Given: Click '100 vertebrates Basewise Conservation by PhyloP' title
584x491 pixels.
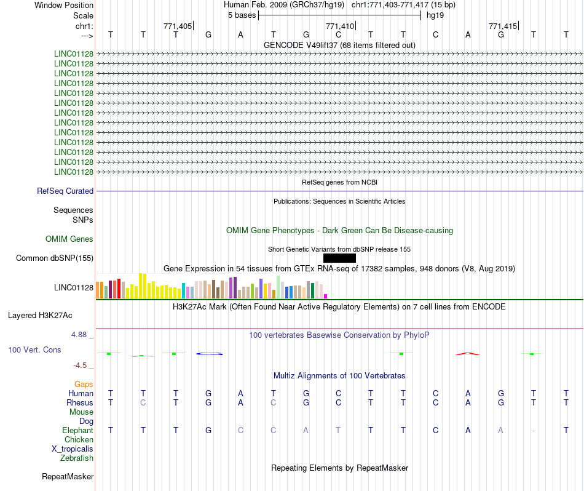Looking at the screenshot, I should tap(339, 335).
